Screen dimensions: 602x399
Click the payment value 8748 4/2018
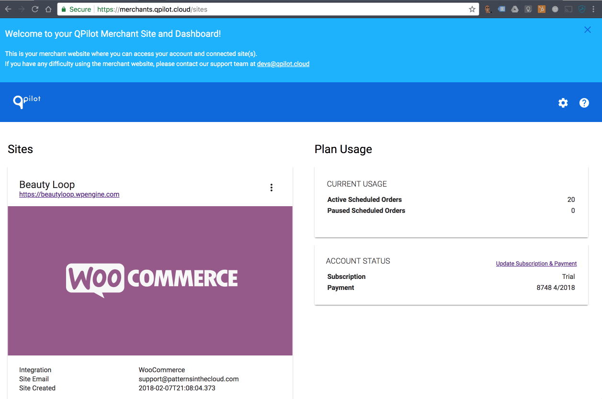[556, 288]
